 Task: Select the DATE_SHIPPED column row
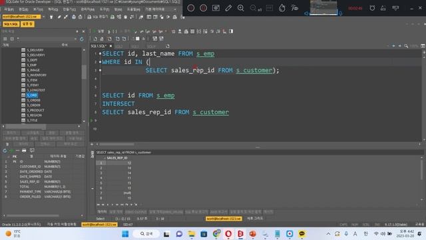[x=43, y=177]
